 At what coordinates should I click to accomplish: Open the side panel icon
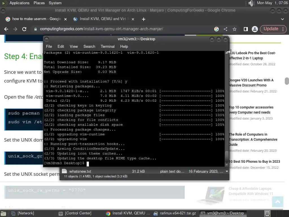coord(246,29)
